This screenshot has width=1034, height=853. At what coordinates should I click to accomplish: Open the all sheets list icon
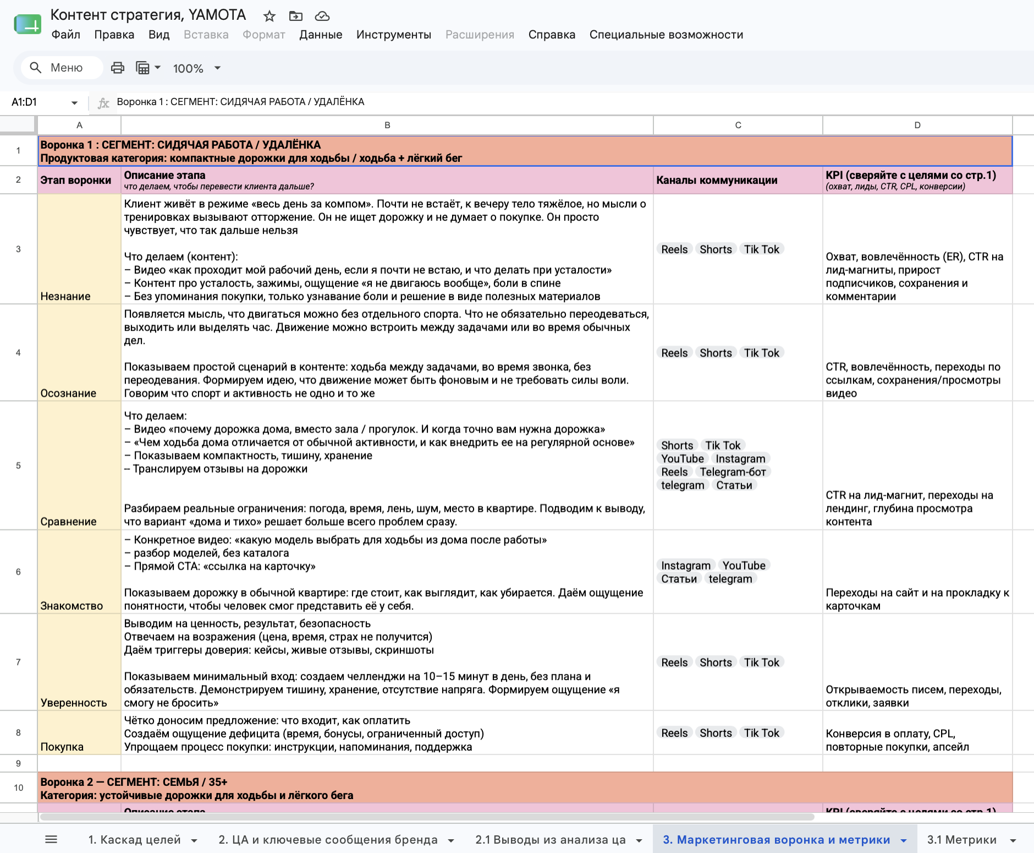pos(51,839)
